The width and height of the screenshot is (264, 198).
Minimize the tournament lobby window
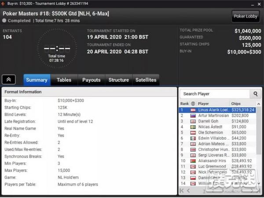tap(253, 4)
